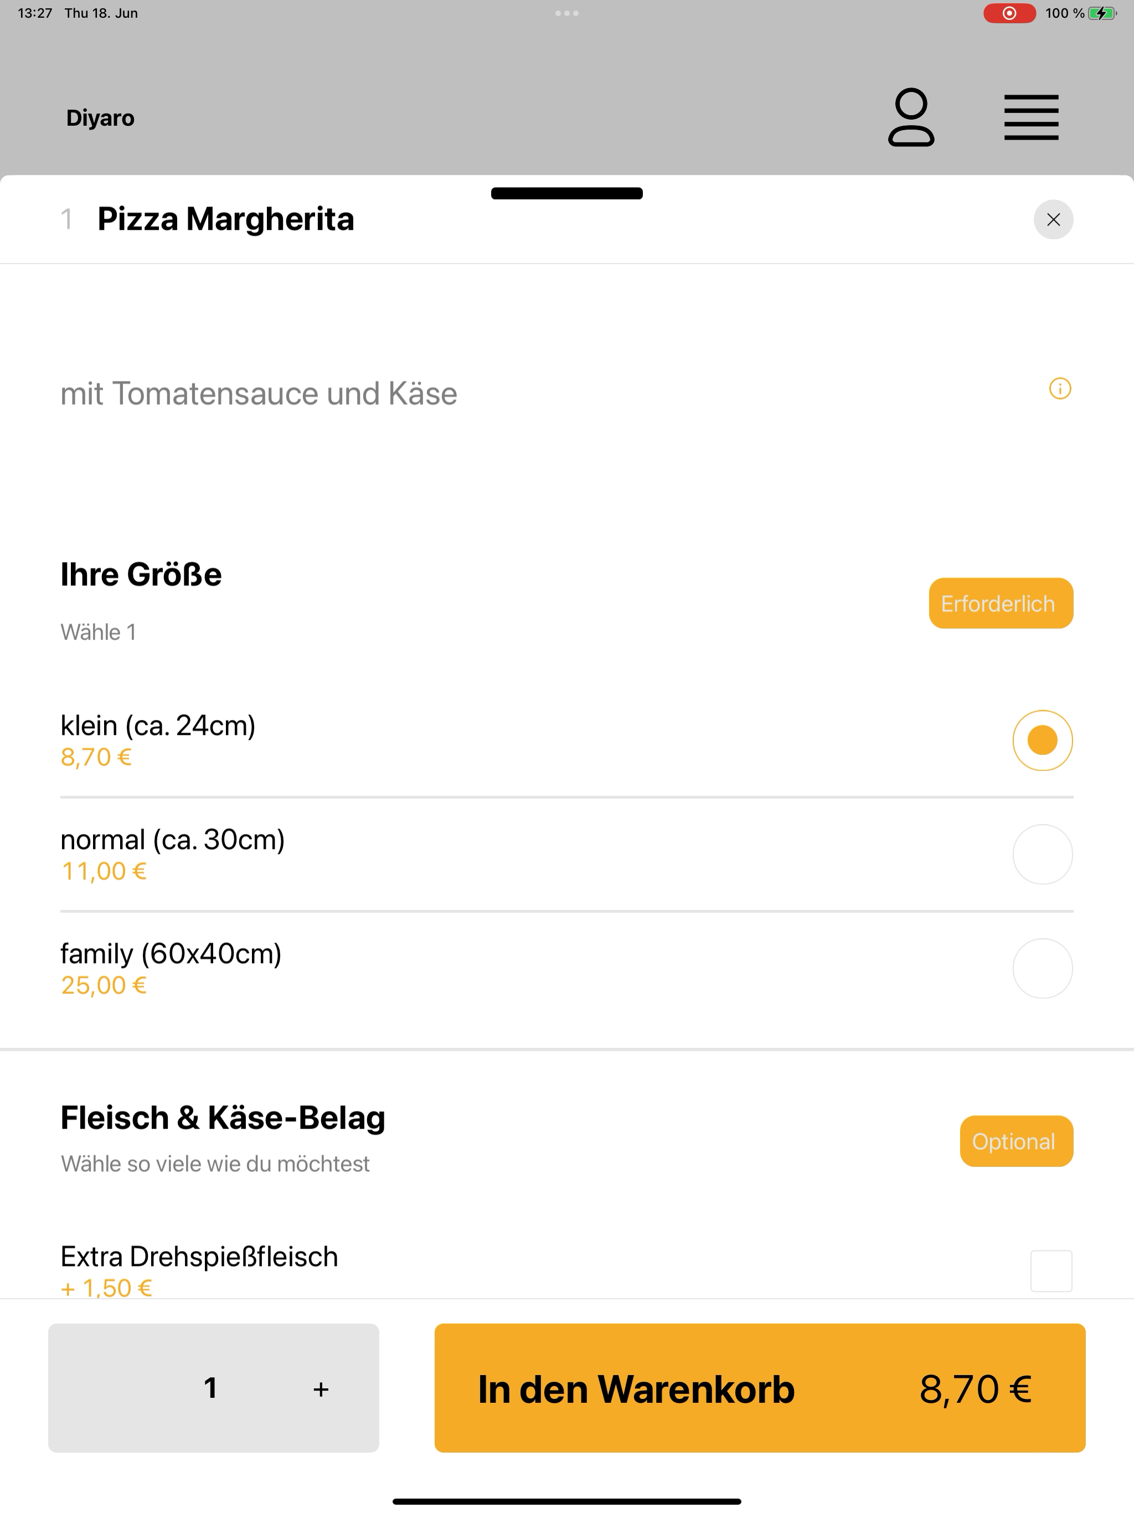The height and width of the screenshot is (1513, 1134).
Task: Select normal (ca. 30cm) size
Action: coord(1042,855)
